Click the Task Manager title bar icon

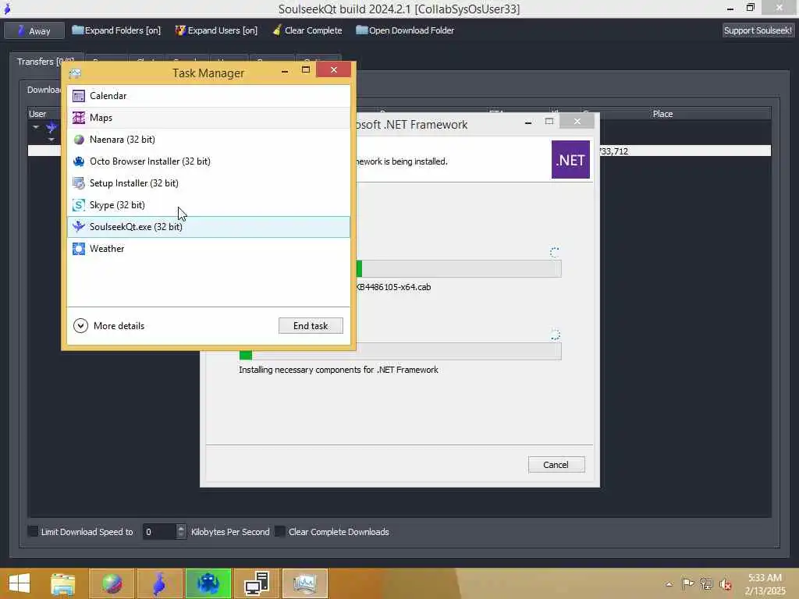75,73
